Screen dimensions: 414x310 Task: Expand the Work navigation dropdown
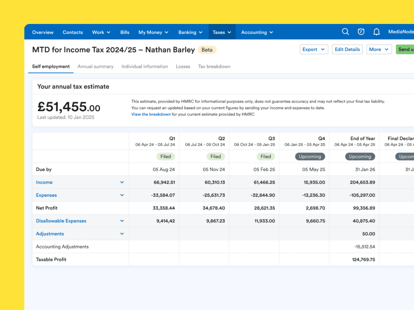(101, 32)
